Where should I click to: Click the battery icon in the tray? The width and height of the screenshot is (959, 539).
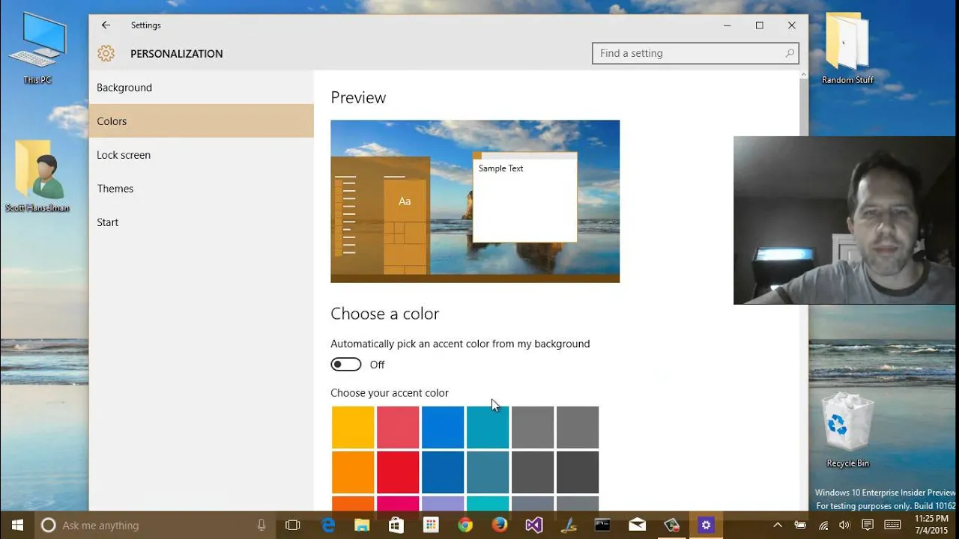click(x=800, y=526)
